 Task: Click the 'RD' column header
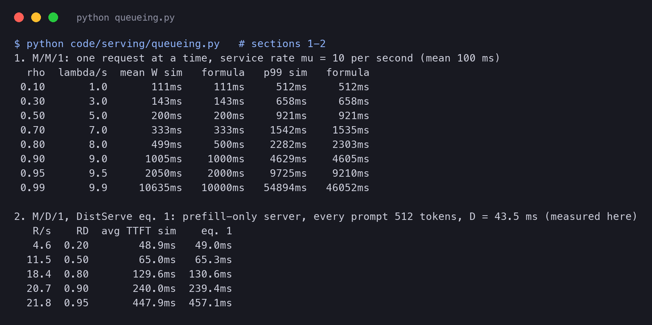coord(83,231)
